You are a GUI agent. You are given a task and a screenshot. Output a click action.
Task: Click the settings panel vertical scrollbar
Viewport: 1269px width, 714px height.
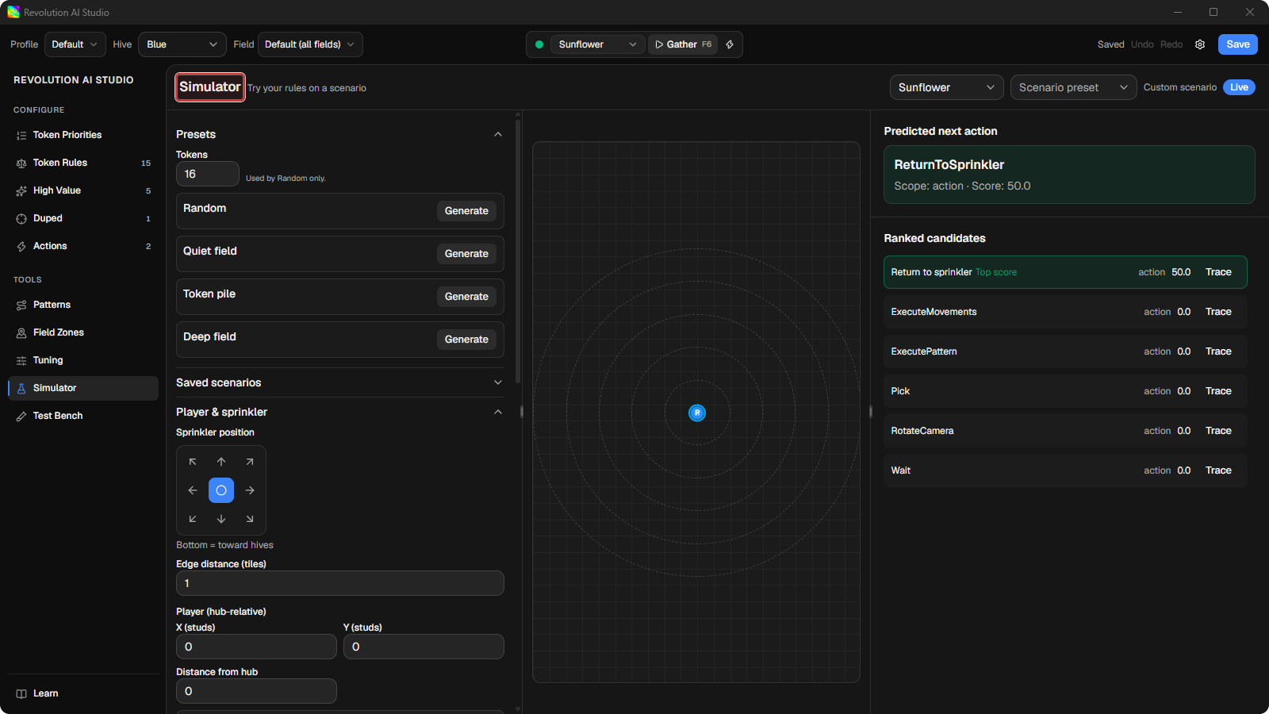[518, 251]
